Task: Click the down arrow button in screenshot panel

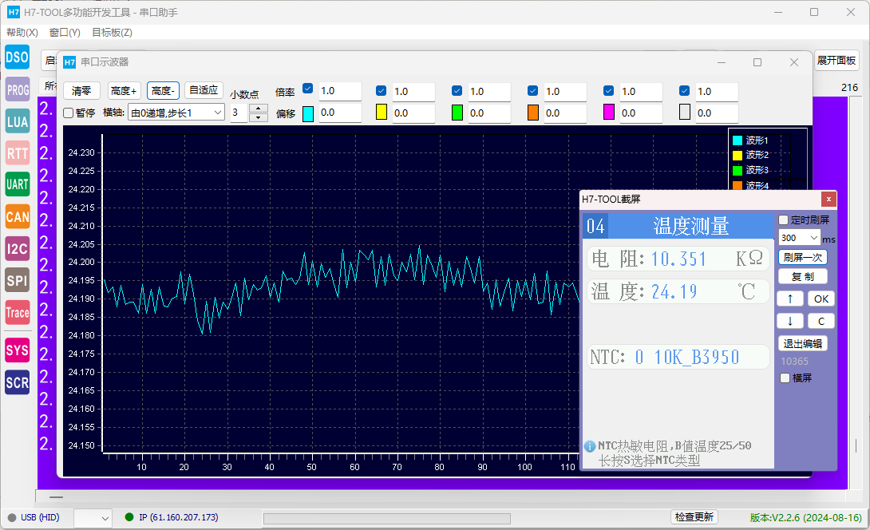Action: tap(790, 321)
